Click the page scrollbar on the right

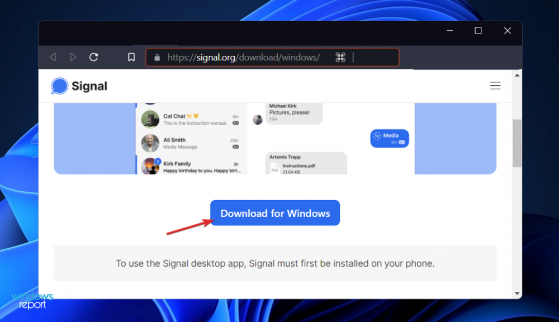(516, 143)
